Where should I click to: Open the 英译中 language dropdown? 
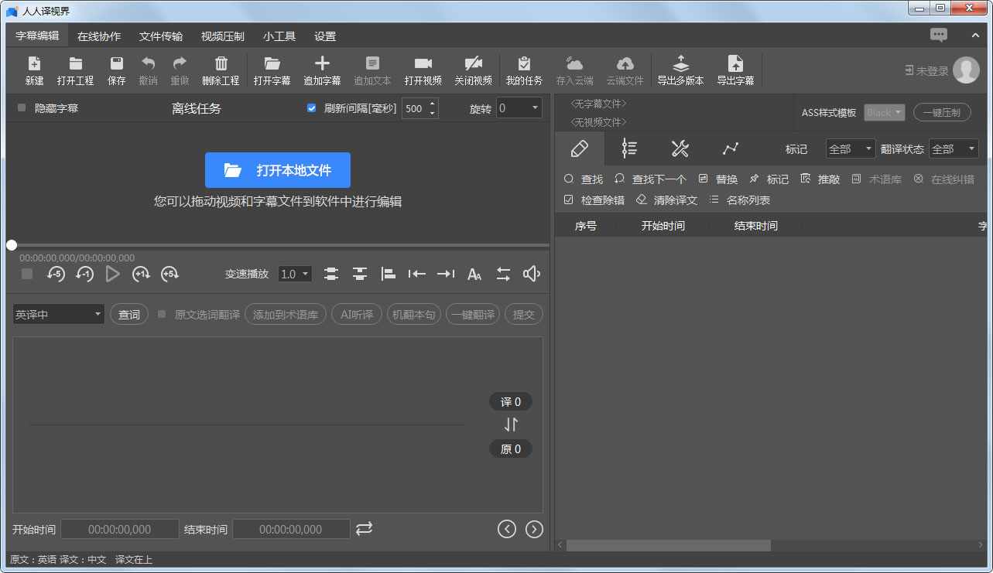[59, 314]
